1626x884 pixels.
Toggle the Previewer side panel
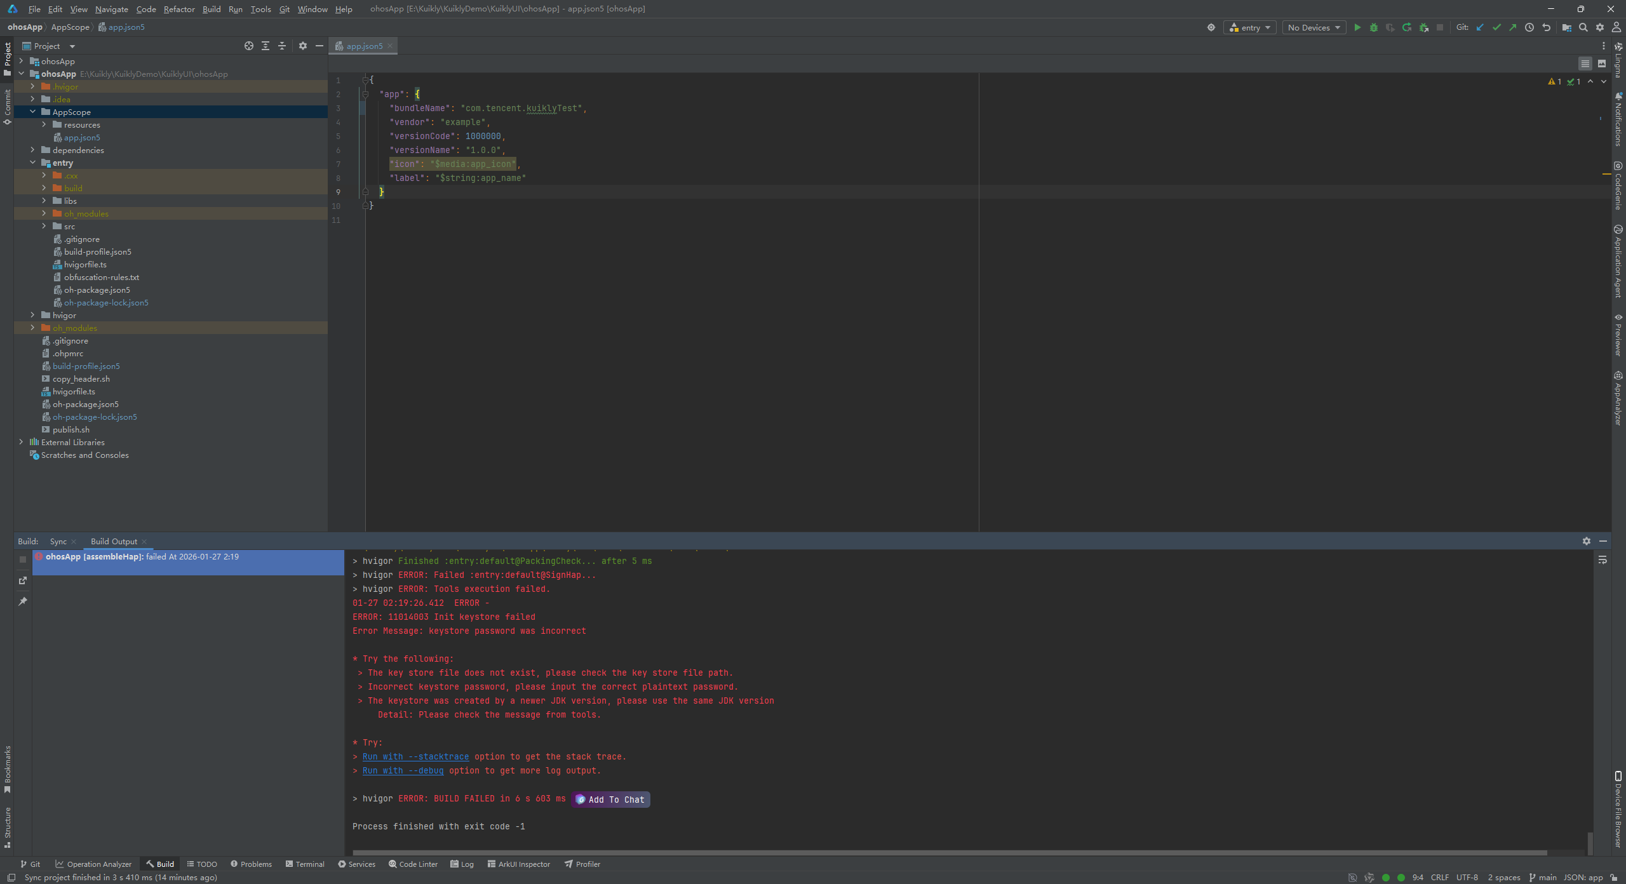coord(1618,334)
